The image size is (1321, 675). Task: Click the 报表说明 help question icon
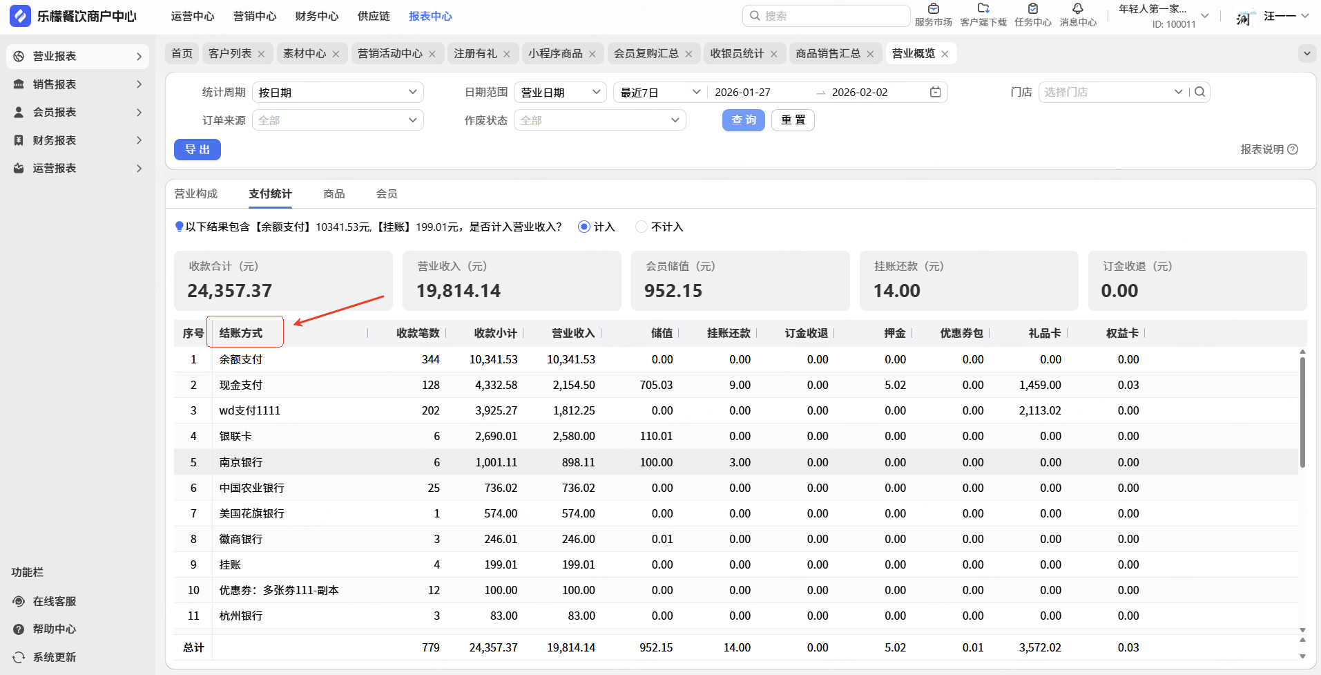[1293, 149]
